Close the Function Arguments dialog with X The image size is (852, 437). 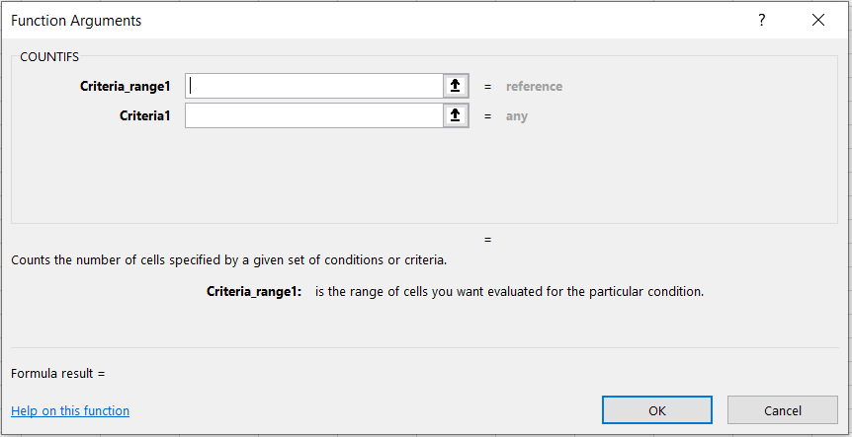click(x=817, y=20)
